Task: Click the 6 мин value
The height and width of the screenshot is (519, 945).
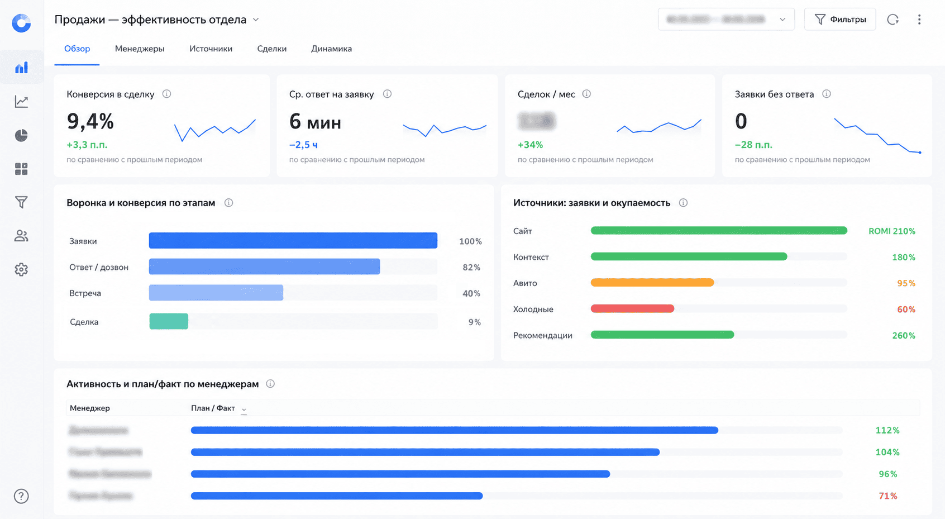Action: click(315, 121)
